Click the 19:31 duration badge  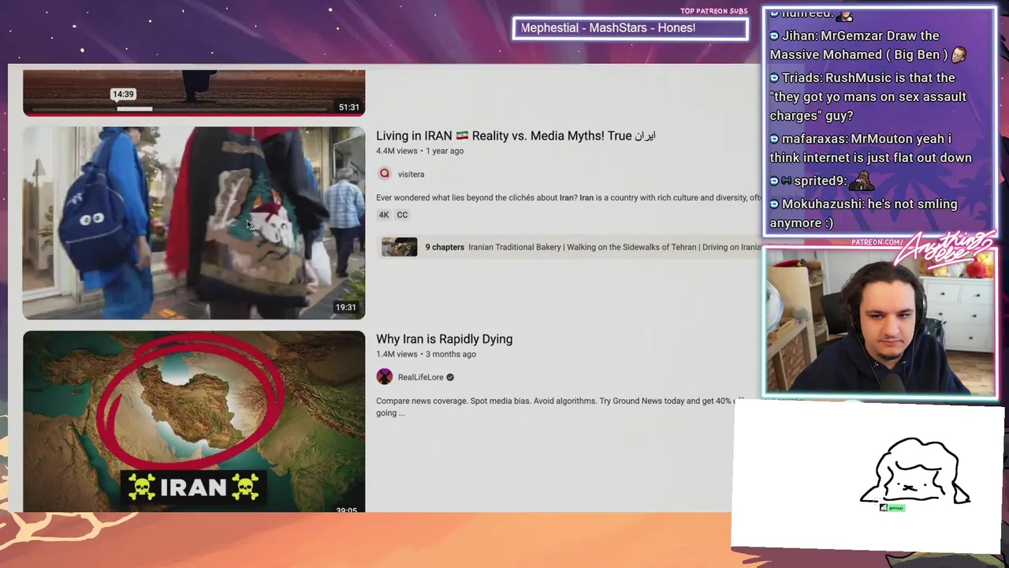(x=345, y=308)
